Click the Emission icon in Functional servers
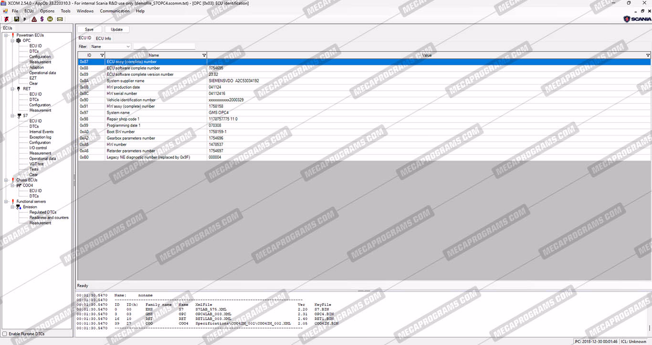This screenshot has width=652, height=345. (x=19, y=207)
